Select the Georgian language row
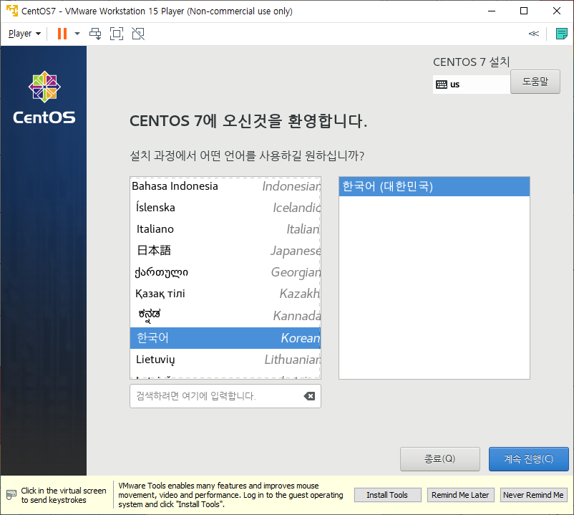 coord(225,272)
